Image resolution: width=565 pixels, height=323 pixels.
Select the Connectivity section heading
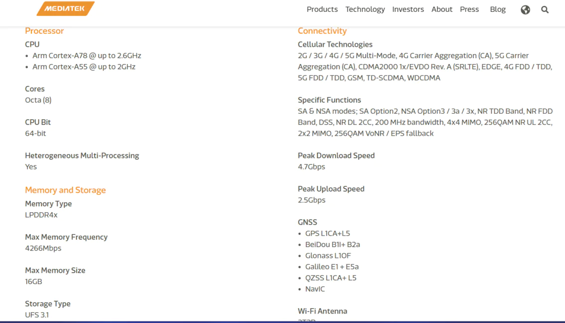click(322, 31)
